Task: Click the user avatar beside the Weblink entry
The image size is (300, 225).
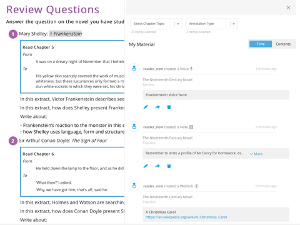Action: click(x=134, y=186)
